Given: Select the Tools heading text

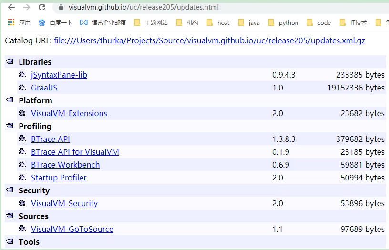Looking at the screenshot, I should [29, 242].
